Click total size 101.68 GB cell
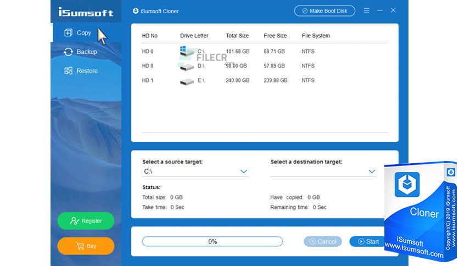The height and width of the screenshot is (266, 459). pos(237,51)
